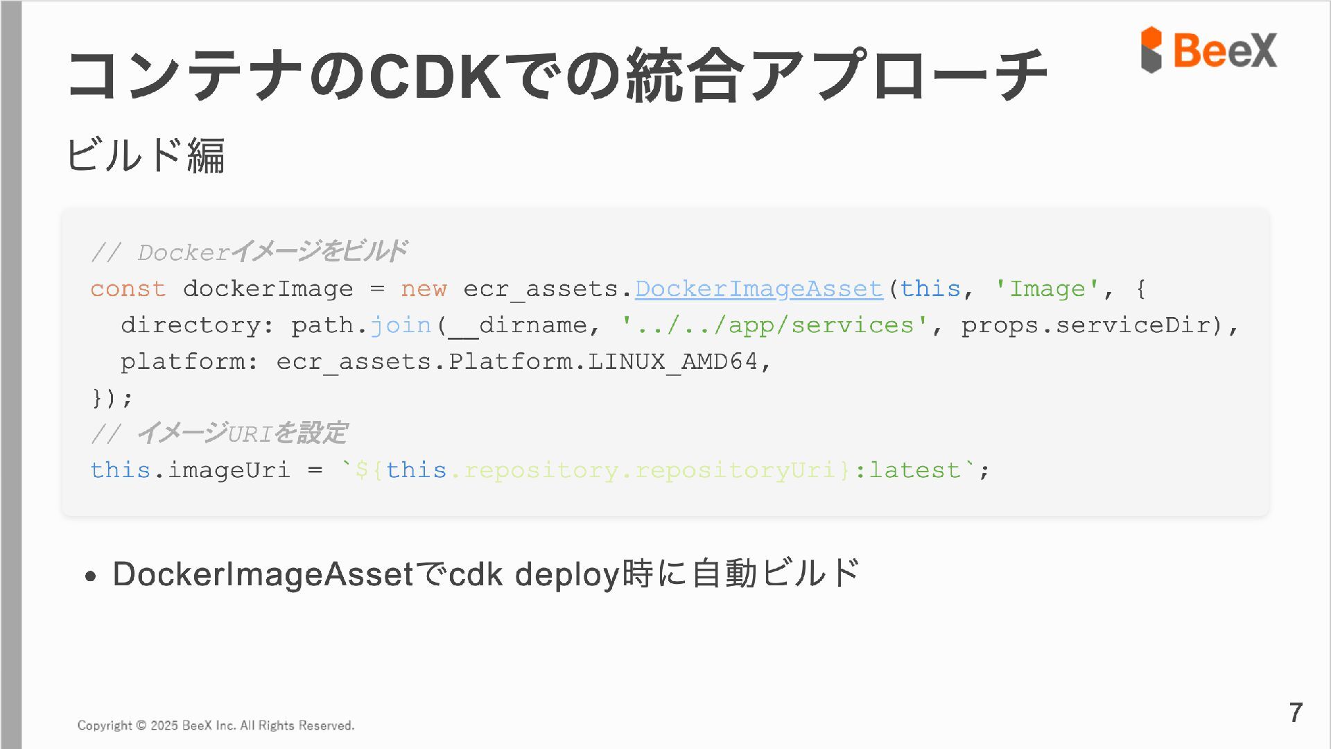The height and width of the screenshot is (749, 1331).
Task: Click the 'const' keyword in code
Action: (128, 289)
